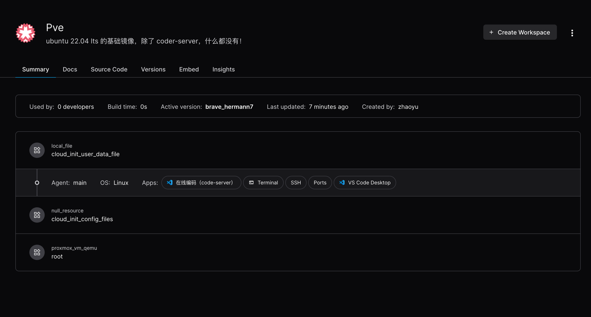Click the SSH app button

(x=296, y=183)
